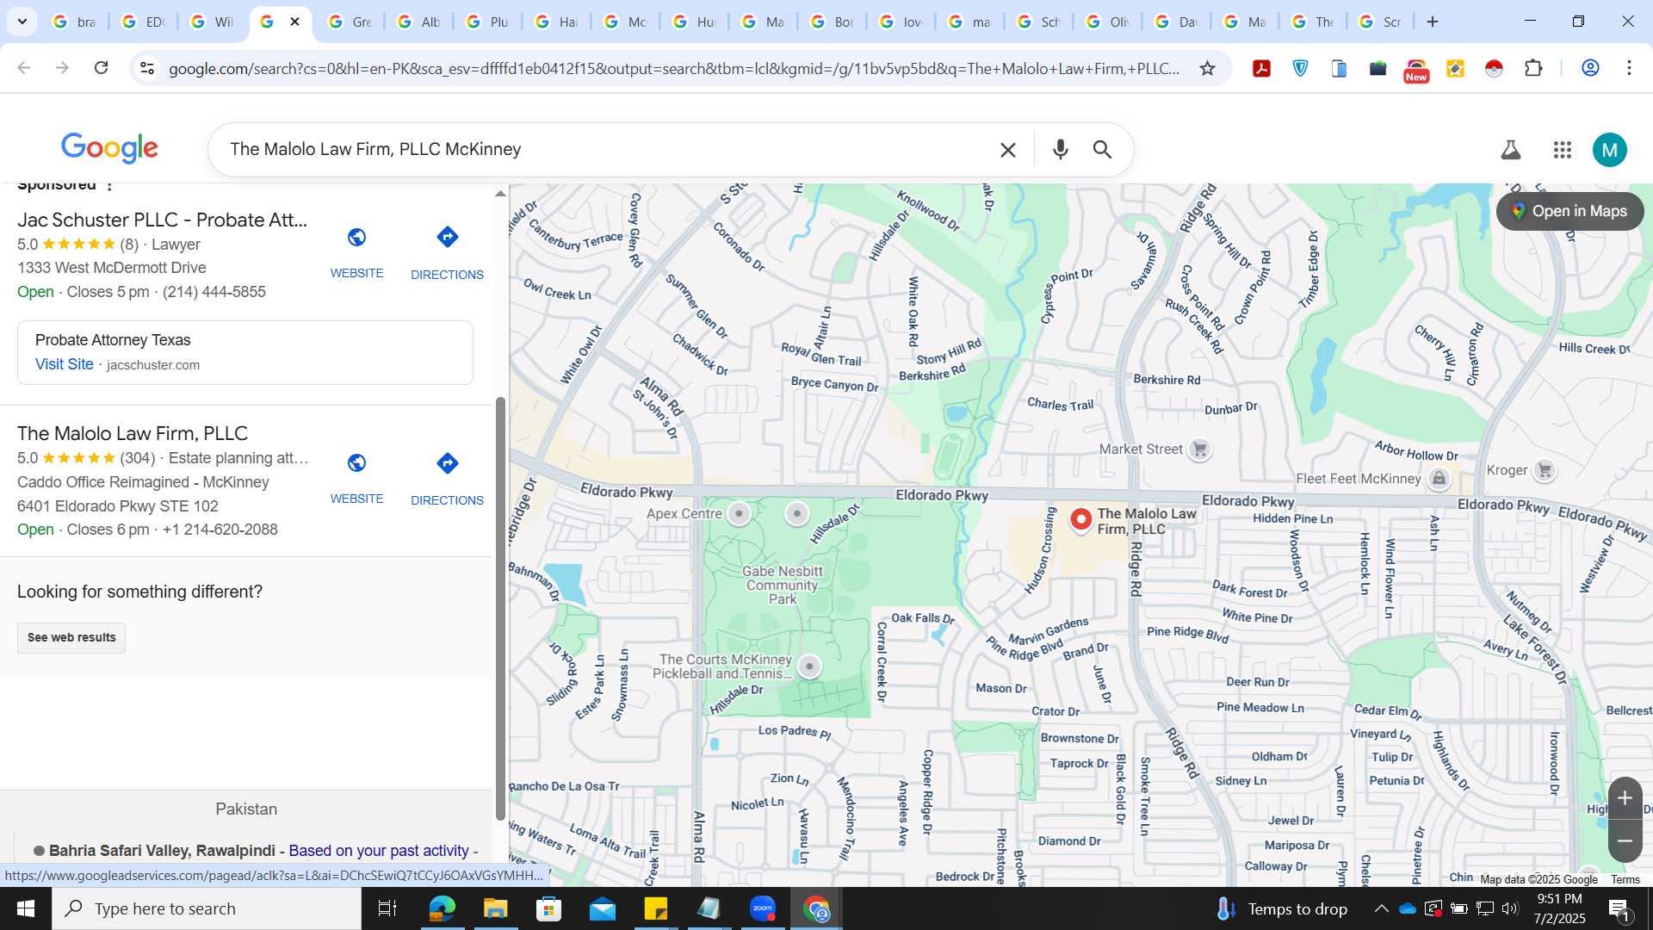The height and width of the screenshot is (930, 1653).
Task: Reload the current page
Action: 101,68
